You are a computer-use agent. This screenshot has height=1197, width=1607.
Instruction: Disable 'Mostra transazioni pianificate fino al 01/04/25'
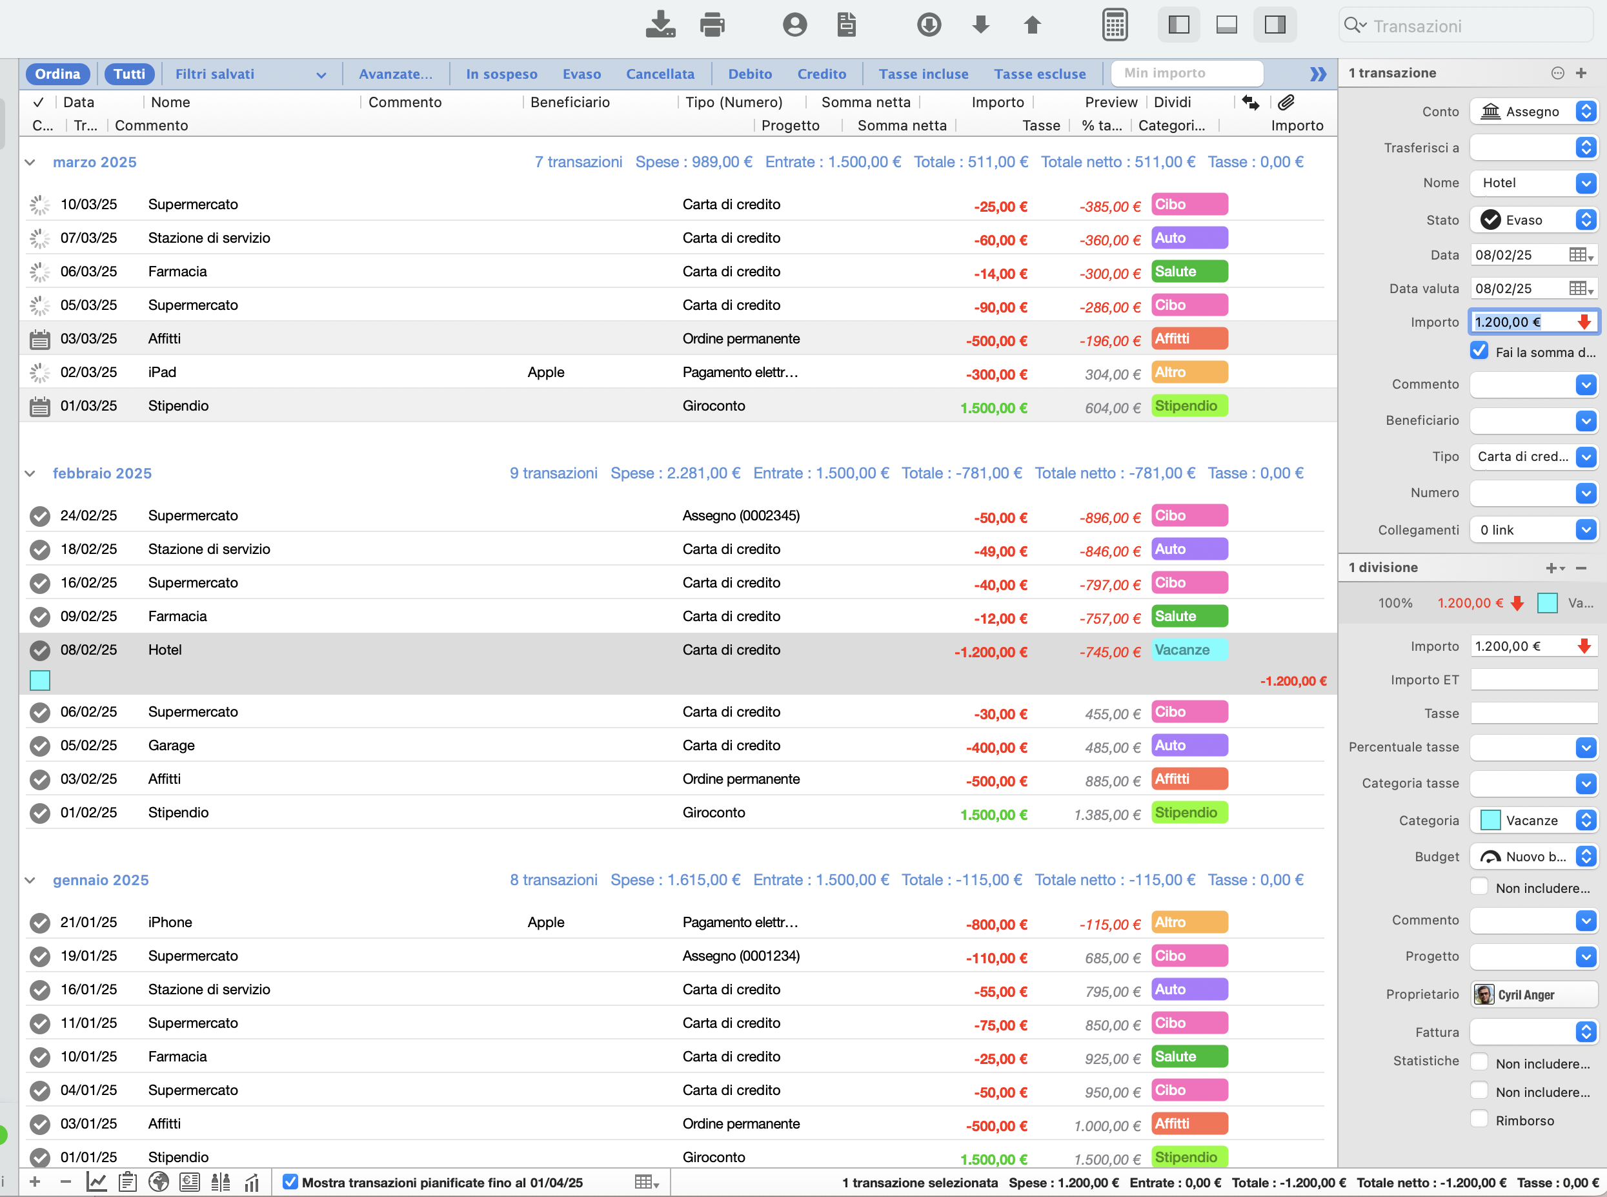point(290,1182)
